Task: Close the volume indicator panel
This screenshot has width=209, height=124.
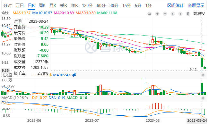Action: 203,75
